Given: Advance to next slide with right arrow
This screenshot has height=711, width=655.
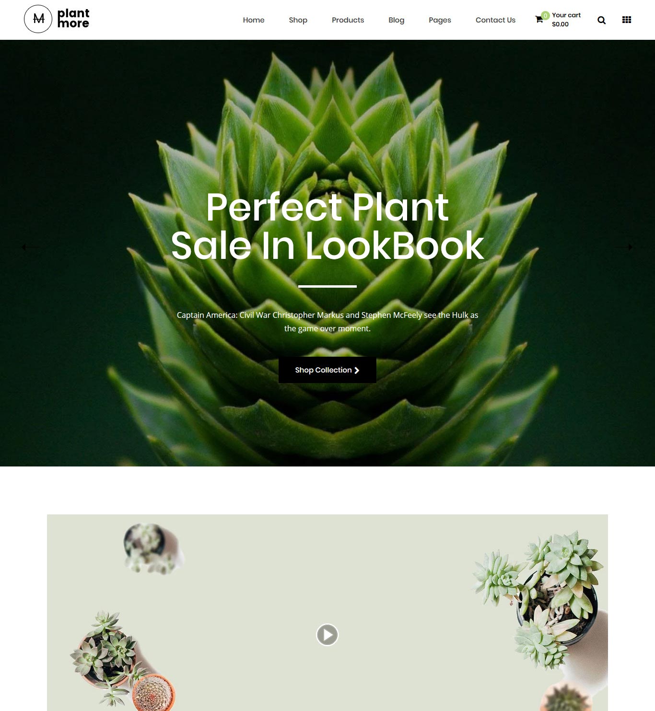Looking at the screenshot, I should (624, 247).
